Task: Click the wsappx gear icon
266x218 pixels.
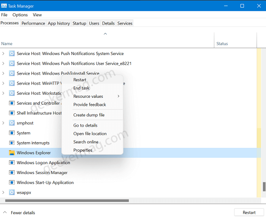Action: (12, 193)
